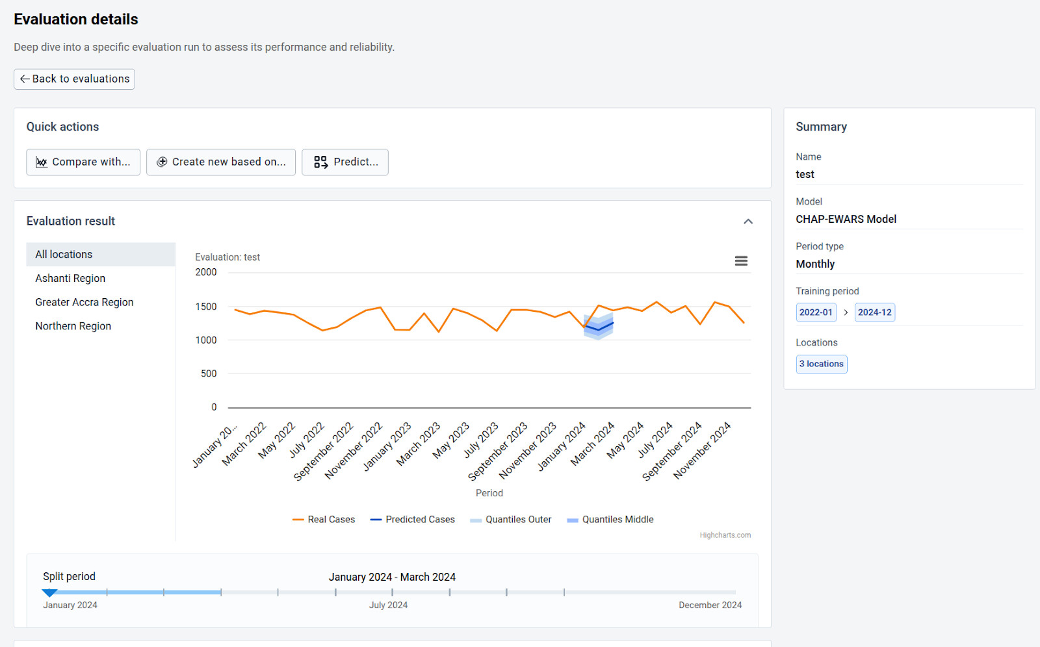The width and height of the screenshot is (1040, 647).
Task: Click the split period slider handle
Action: coord(49,592)
